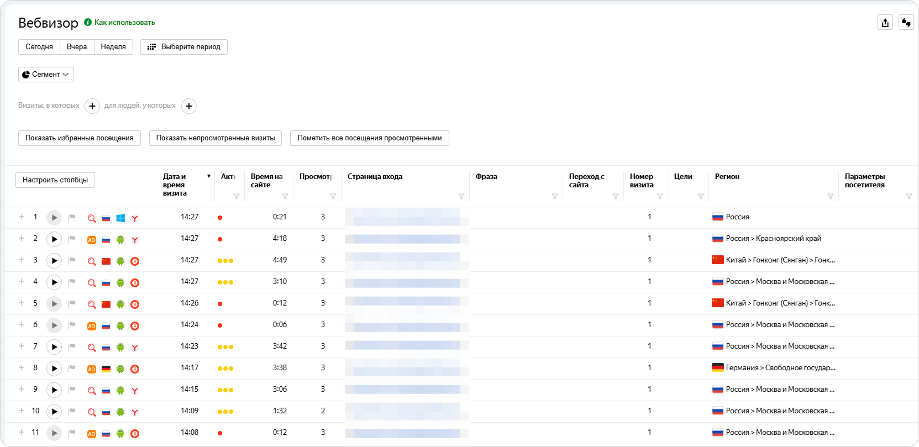919x447 pixels.
Task: Click Windows OS icon in row 1
Action: tap(120, 218)
